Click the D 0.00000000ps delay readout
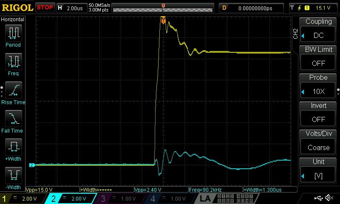This screenshot has width=340, height=204. (x=251, y=8)
